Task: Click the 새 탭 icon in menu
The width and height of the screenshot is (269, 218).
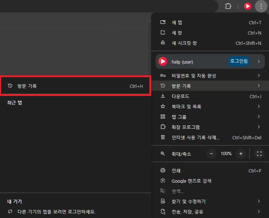Action: click(x=163, y=22)
